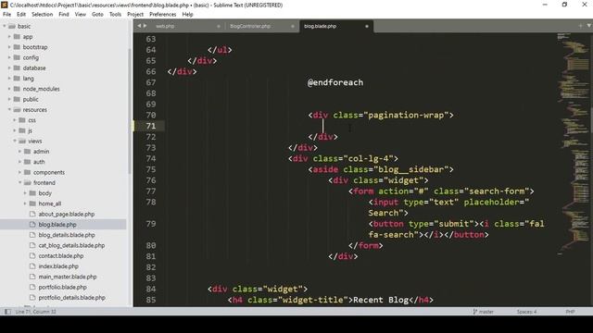Collapse the resources folder
The width and height of the screenshot is (593, 333).
tap(9, 109)
